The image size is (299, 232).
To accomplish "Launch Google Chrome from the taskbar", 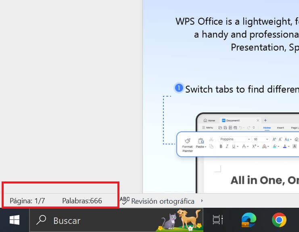I will point(279,220).
